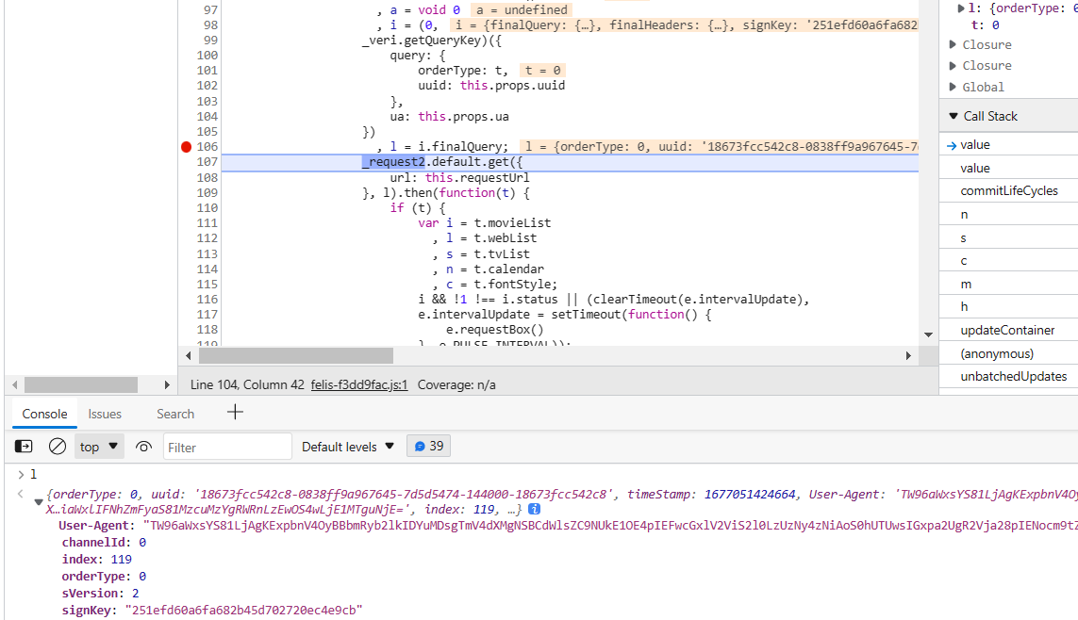Click the code editor scroll down arrow
1078x620 pixels.
(928, 335)
